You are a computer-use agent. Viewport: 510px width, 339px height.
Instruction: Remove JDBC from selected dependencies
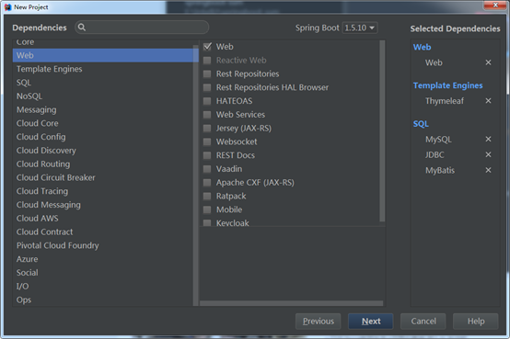point(488,154)
